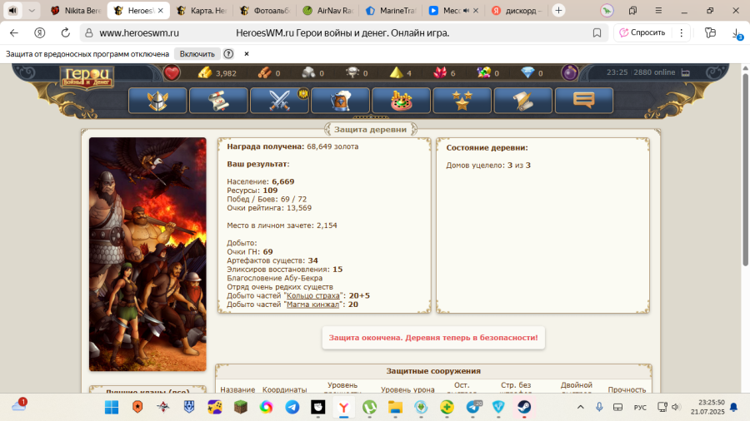The image size is (750, 421).
Task: Open the site lock info icon
Action: [x=89, y=33]
